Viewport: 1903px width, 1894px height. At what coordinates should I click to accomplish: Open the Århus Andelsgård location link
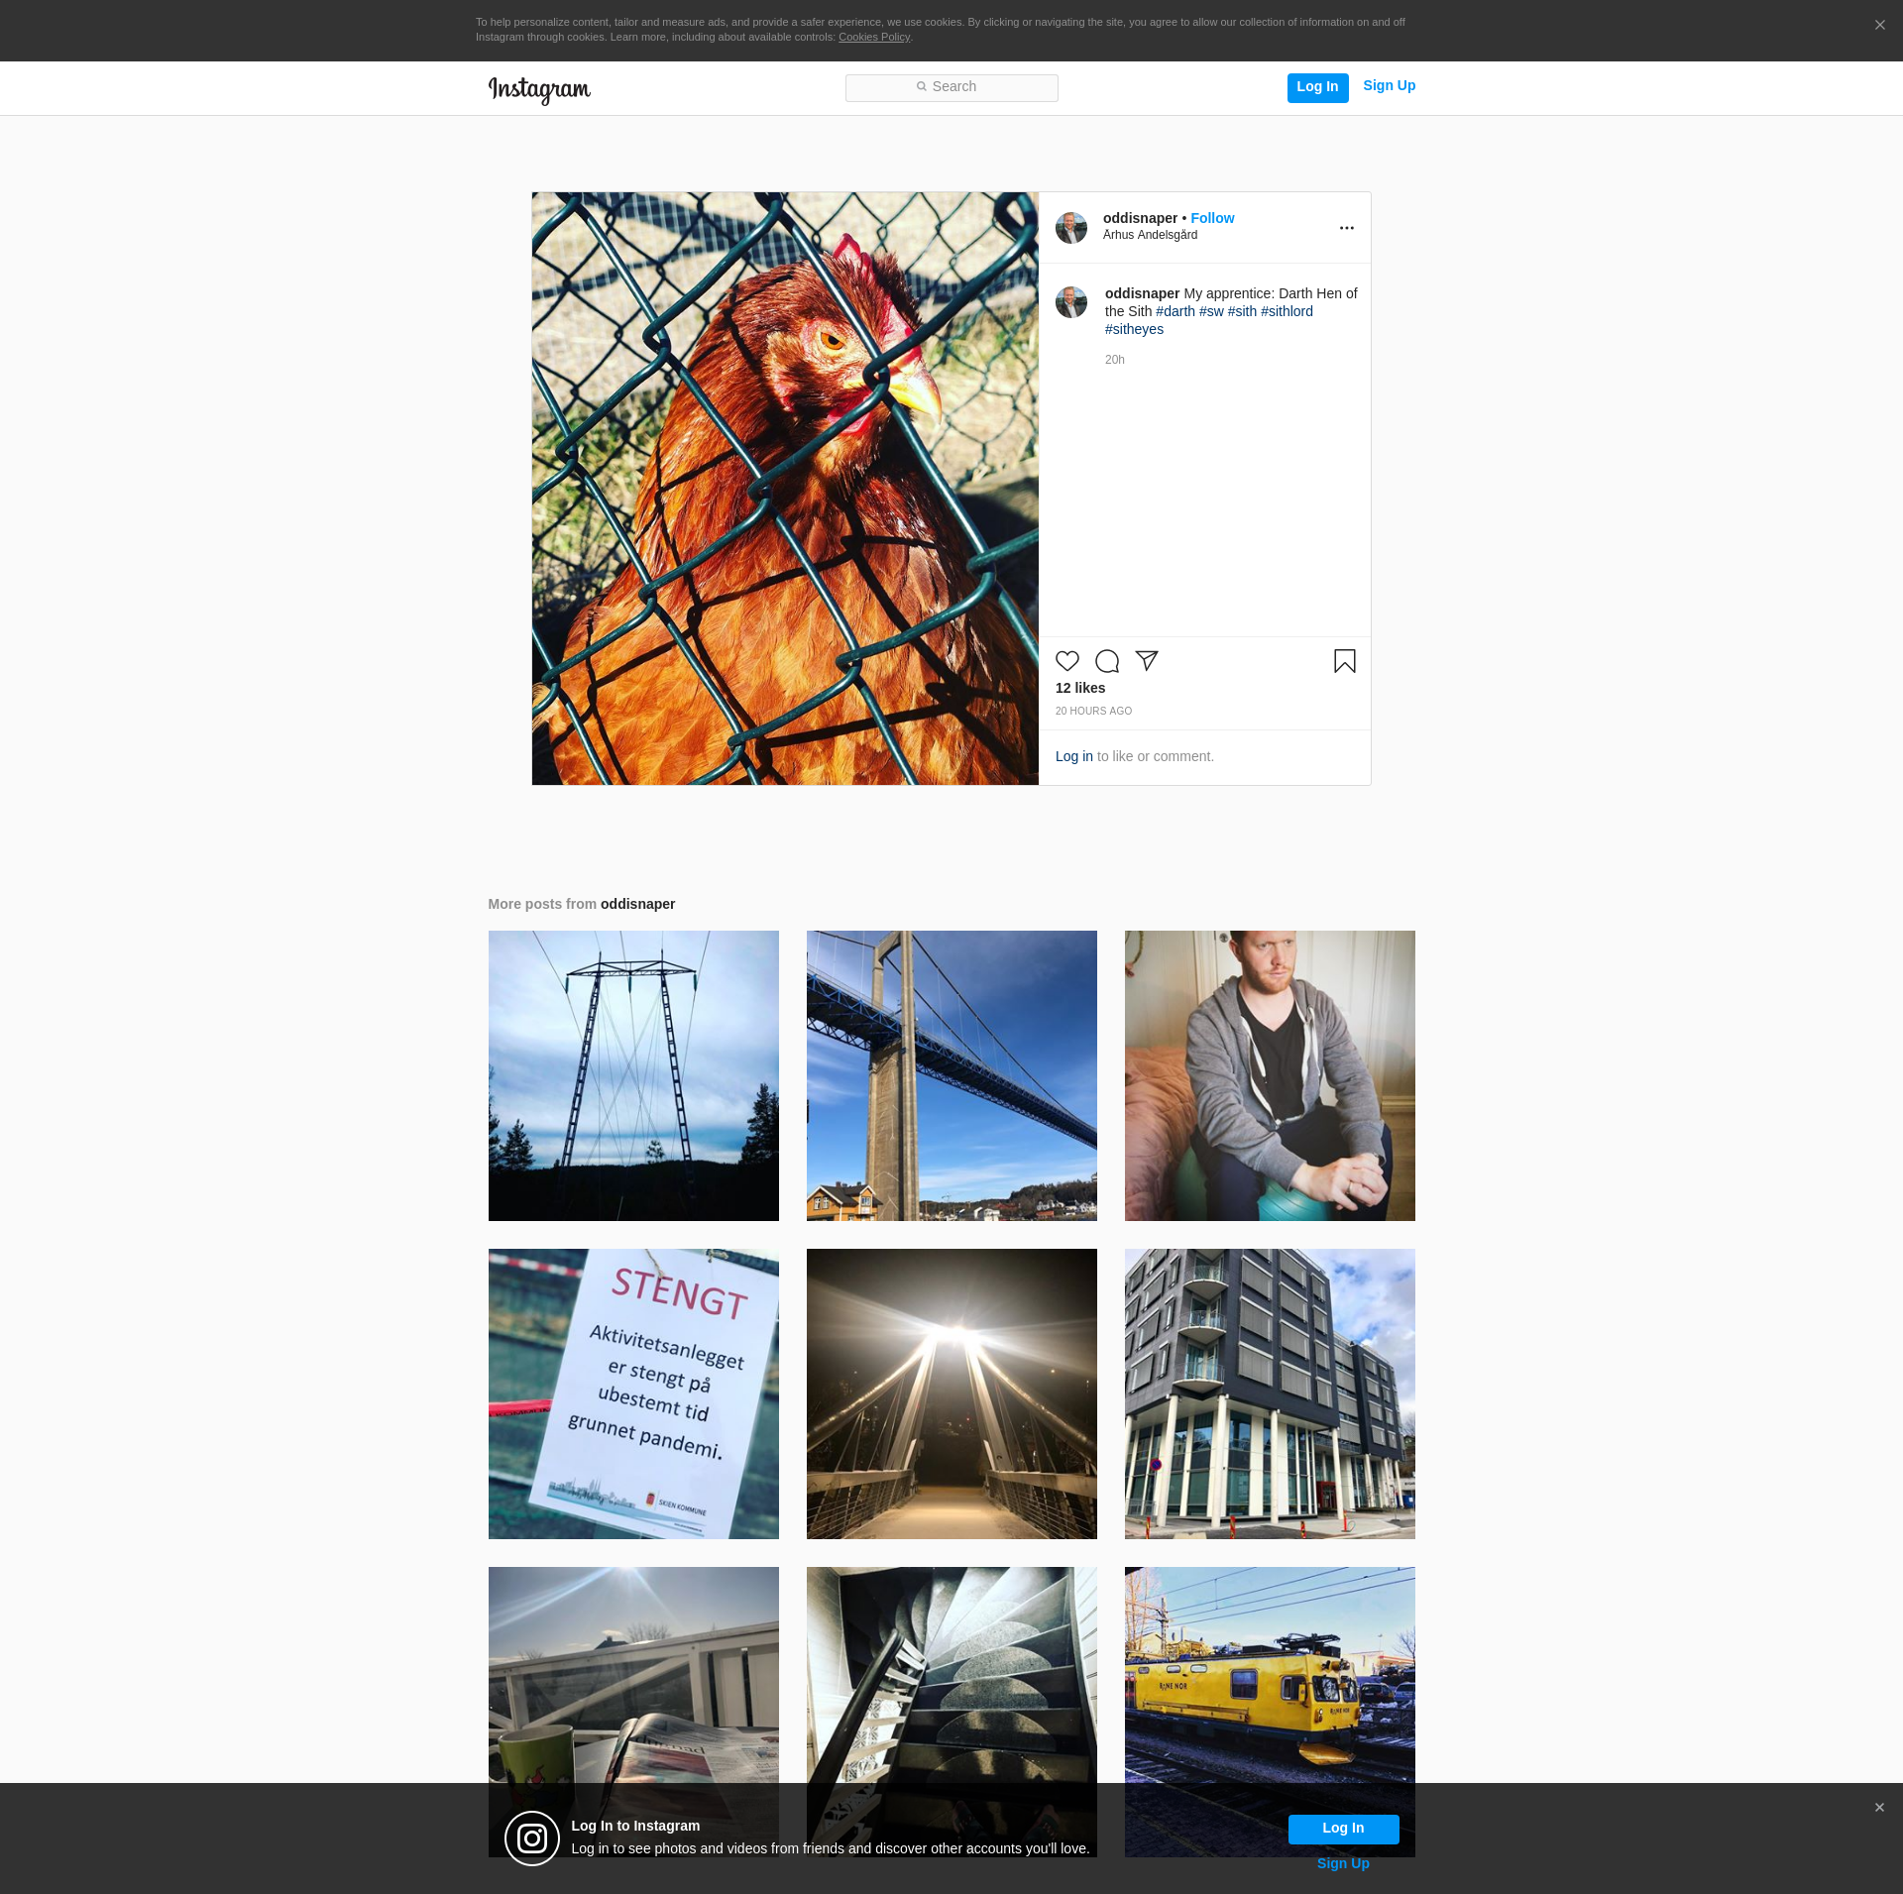(x=1150, y=235)
